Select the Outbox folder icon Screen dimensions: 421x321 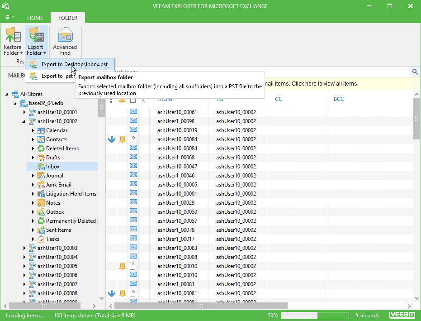pyautogui.click(x=41, y=212)
